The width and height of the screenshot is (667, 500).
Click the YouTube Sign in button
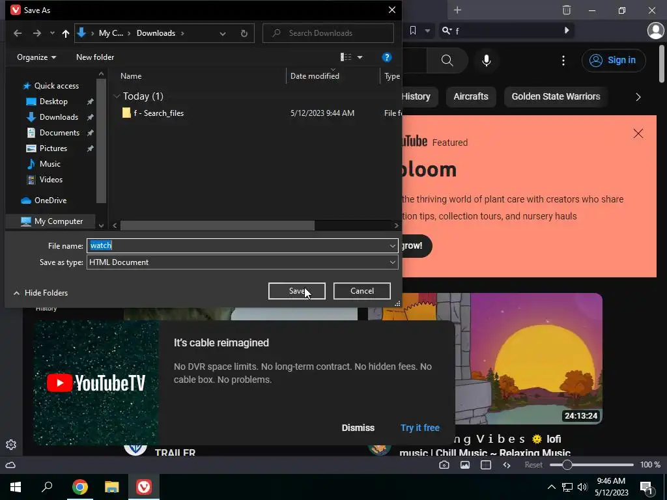click(x=614, y=61)
